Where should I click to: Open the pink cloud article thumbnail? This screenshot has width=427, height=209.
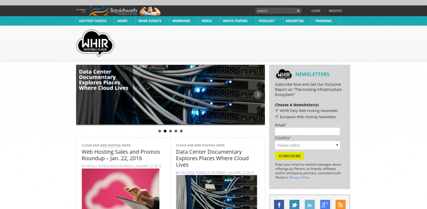[x=121, y=189]
